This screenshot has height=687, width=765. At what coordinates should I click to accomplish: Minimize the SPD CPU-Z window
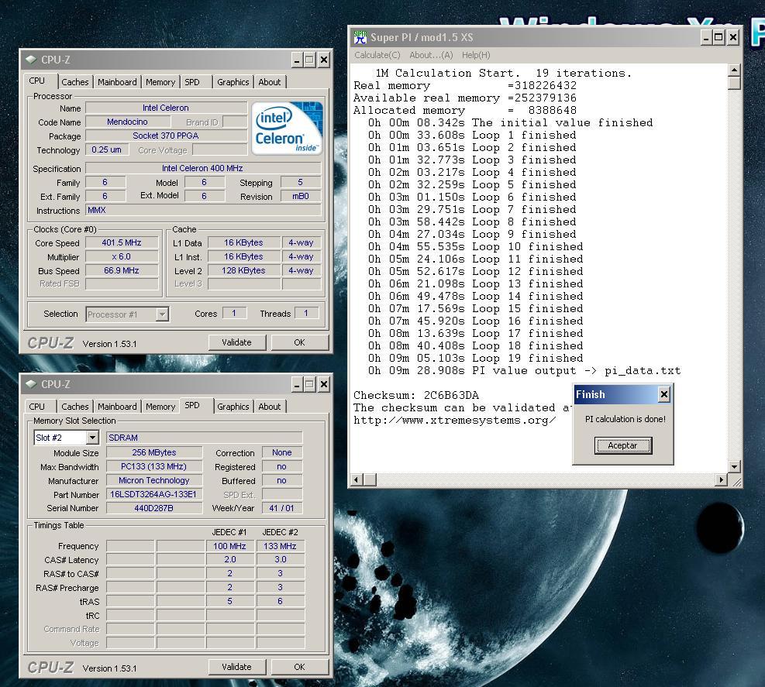tap(297, 385)
